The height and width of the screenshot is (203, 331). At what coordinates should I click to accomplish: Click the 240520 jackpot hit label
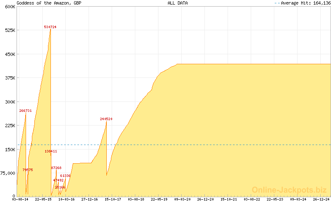click(106, 119)
